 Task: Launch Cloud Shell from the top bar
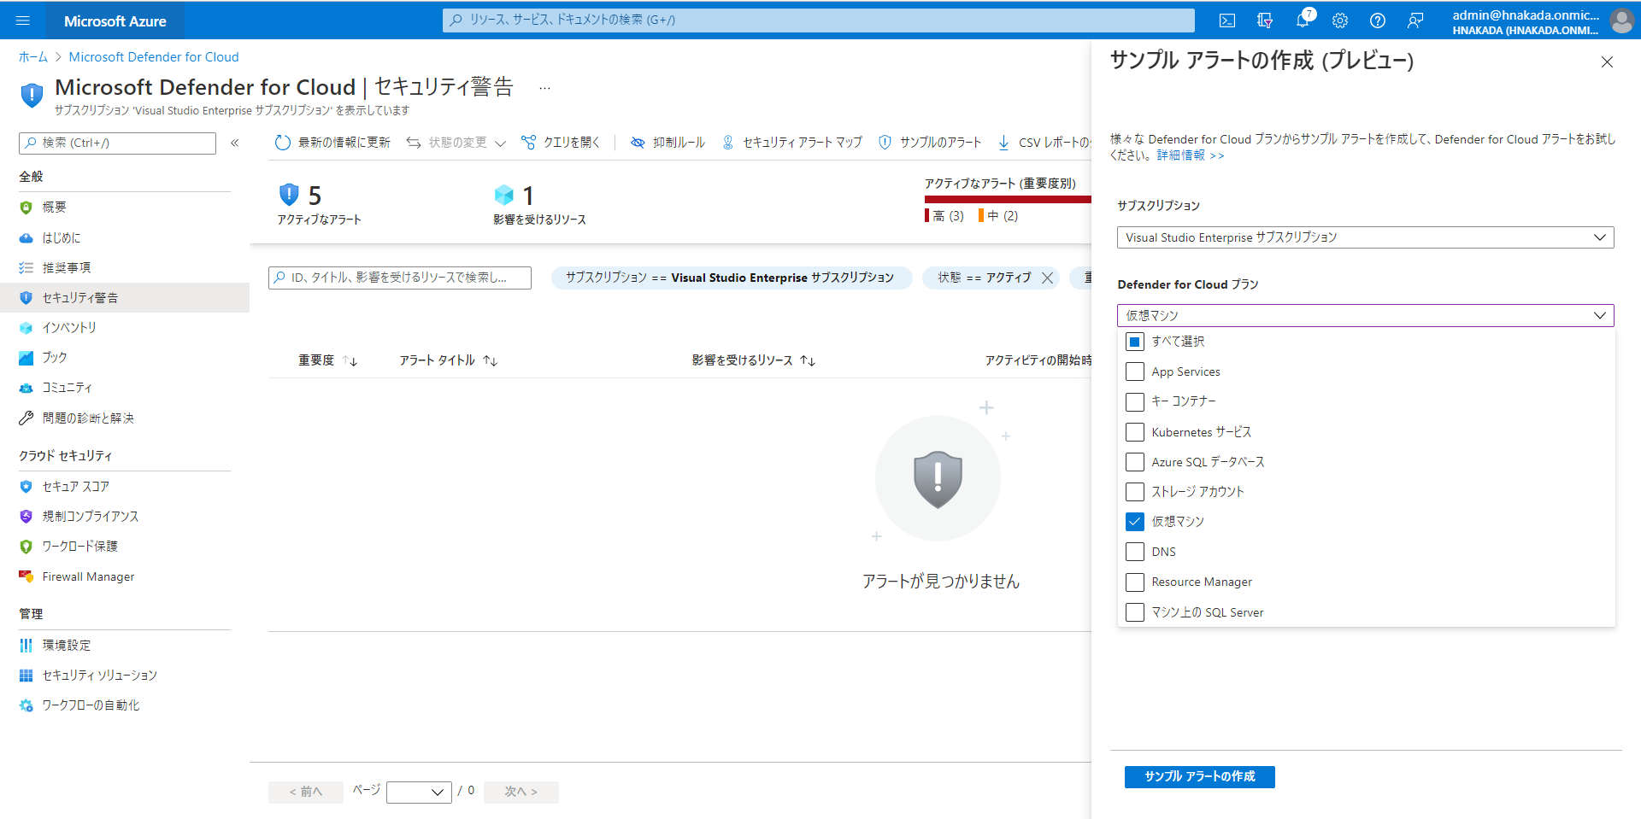pyautogui.click(x=1227, y=20)
